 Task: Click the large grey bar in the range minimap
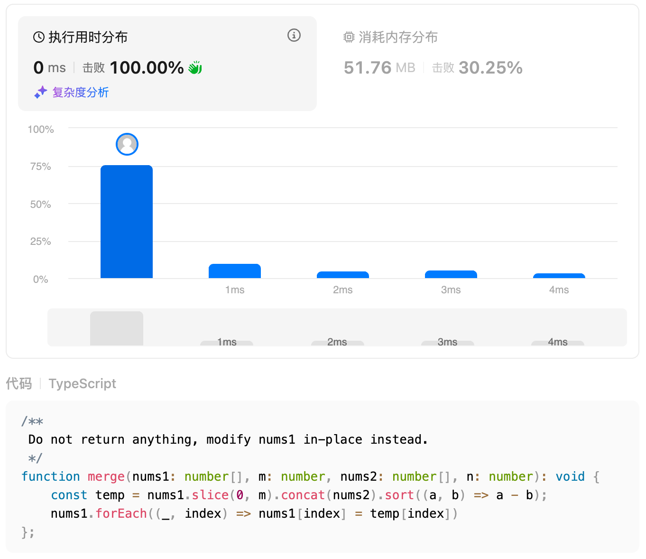[x=117, y=328]
